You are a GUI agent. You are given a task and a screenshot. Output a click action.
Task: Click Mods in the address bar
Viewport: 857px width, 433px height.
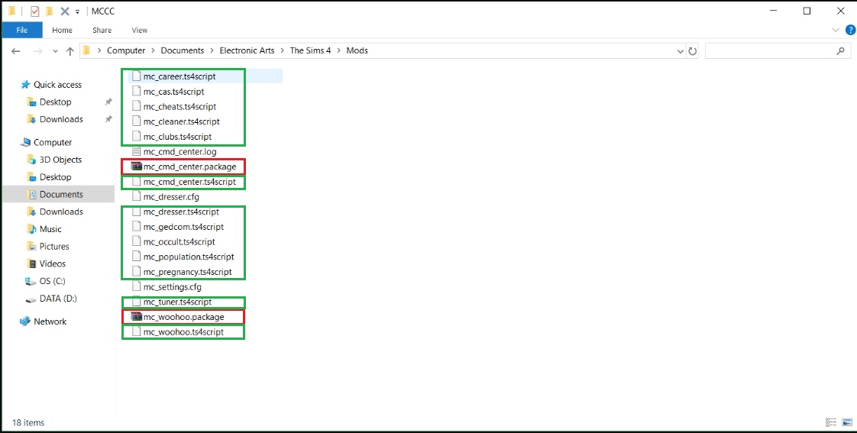click(x=357, y=50)
